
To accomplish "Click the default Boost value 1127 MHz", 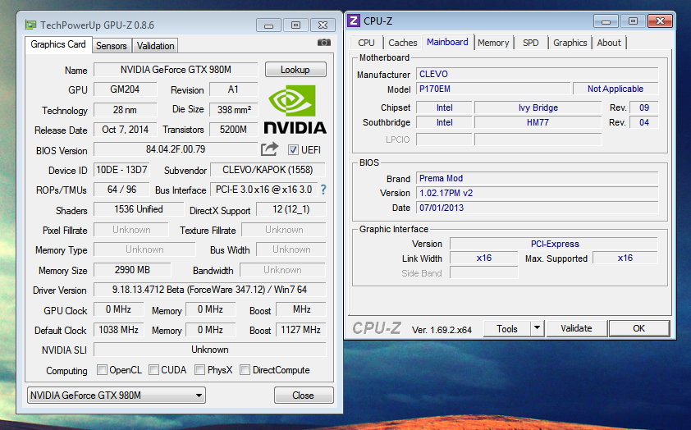I will pos(300,330).
